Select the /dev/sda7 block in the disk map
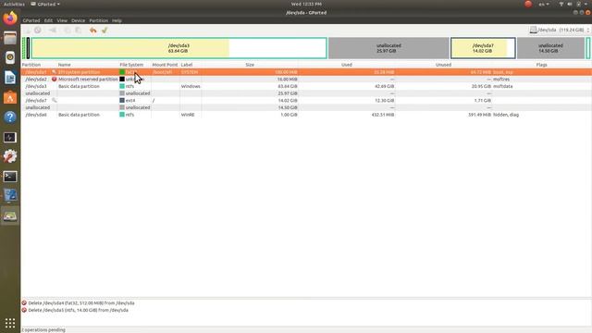The height and width of the screenshot is (333, 592). pyautogui.click(x=483, y=48)
